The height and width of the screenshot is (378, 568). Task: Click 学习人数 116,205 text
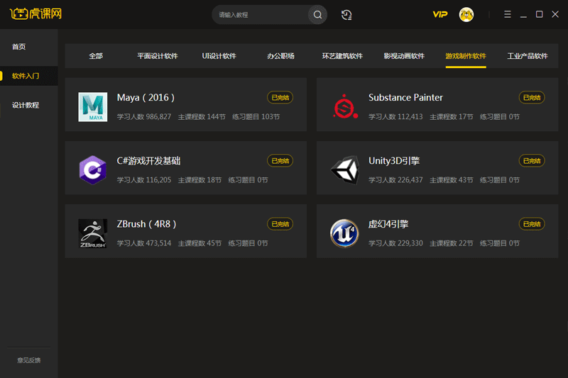[144, 180]
